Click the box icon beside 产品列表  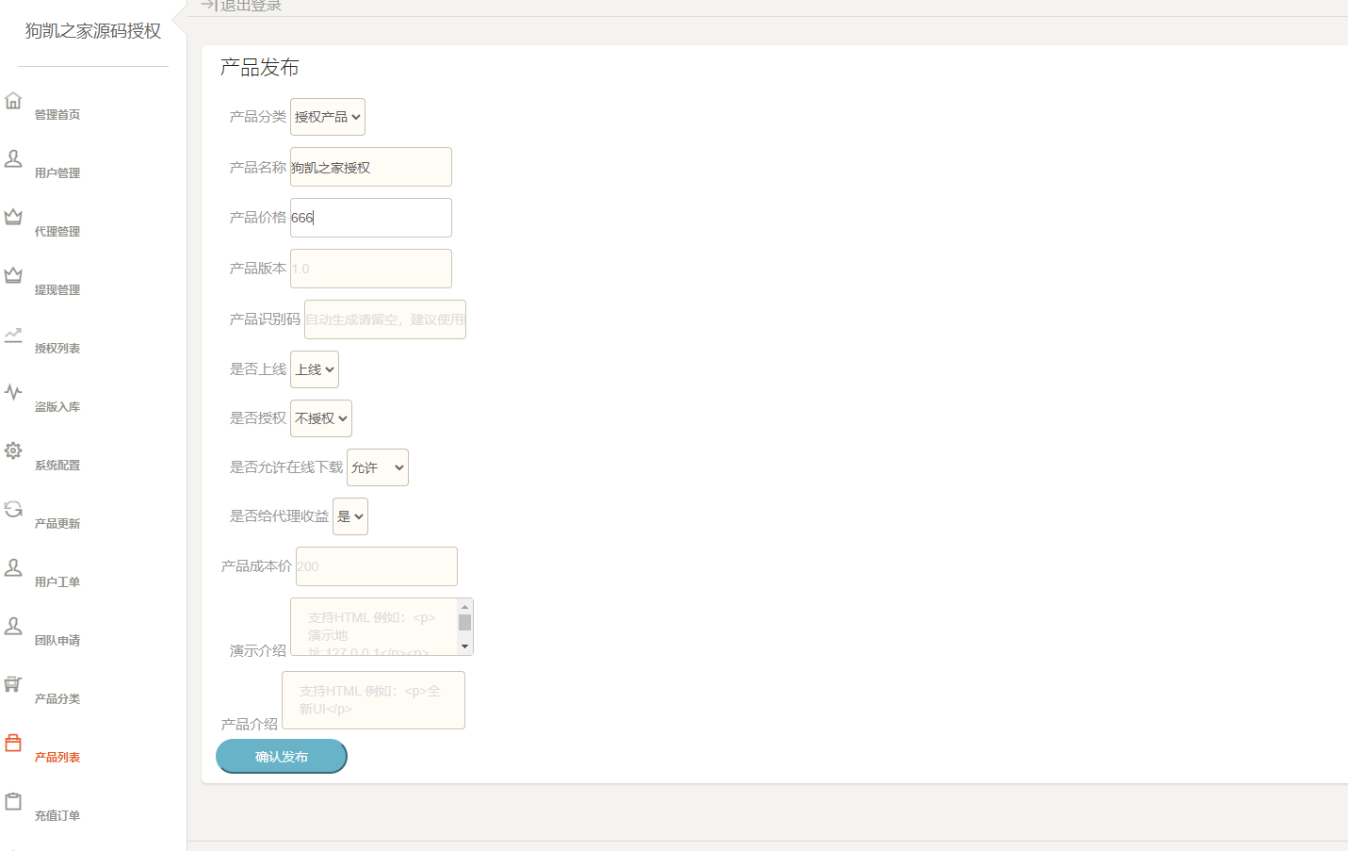pyautogui.click(x=13, y=744)
